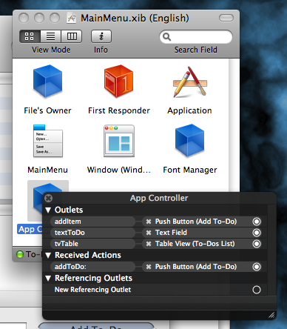
Task: Click the addToDo: connection circle
Action: tap(257, 267)
